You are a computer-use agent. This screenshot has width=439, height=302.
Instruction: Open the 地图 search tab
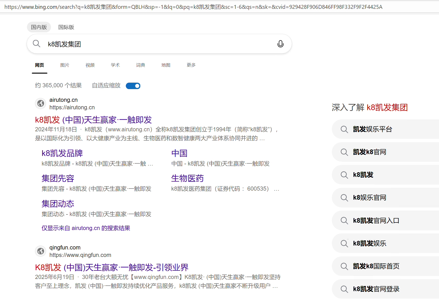click(x=166, y=65)
